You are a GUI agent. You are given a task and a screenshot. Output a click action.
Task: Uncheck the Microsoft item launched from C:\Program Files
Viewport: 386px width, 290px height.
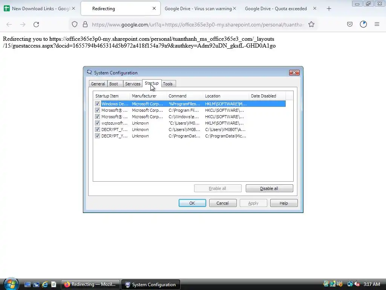(98, 110)
